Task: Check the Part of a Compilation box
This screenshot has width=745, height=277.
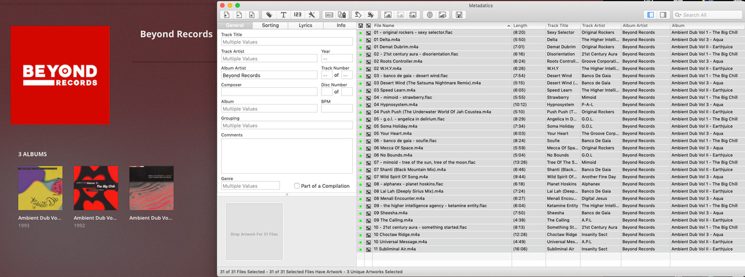Action: click(x=296, y=186)
